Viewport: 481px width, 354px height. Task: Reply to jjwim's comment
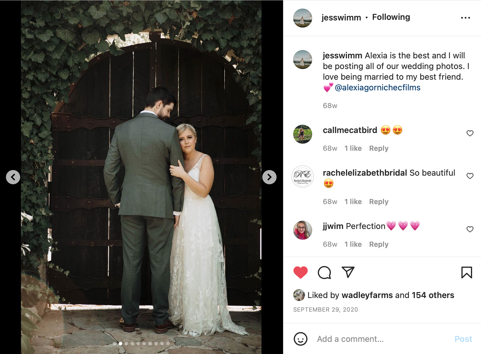(379, 244)
